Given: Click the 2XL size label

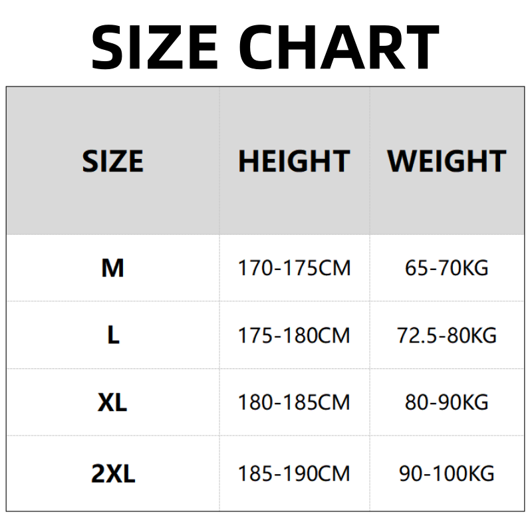Looking at the screenshot, I should pyautogui.click(x=112, y=474).
